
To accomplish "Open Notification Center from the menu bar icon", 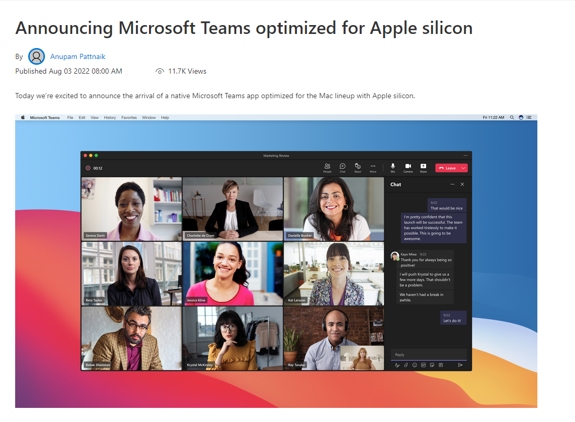I will point(529,118).
